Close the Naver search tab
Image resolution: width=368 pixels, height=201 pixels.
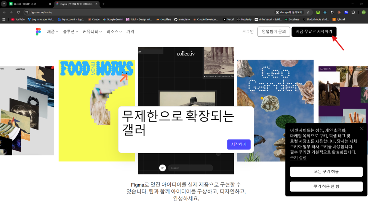pos(50,4)
